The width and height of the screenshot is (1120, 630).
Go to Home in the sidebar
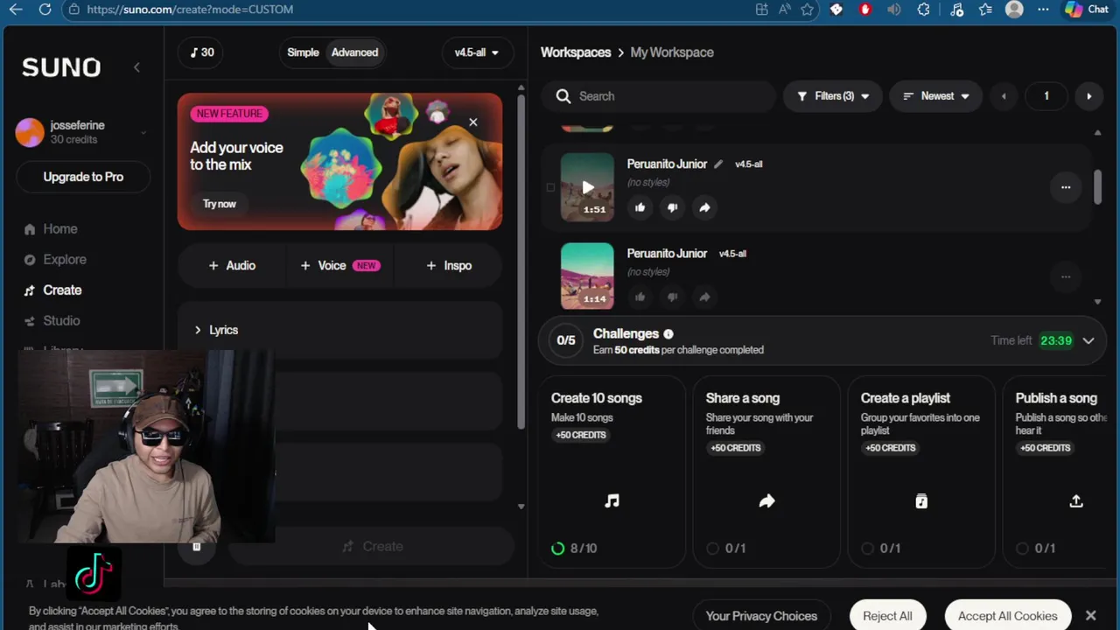pyautogui.click(x=51, y=229)
